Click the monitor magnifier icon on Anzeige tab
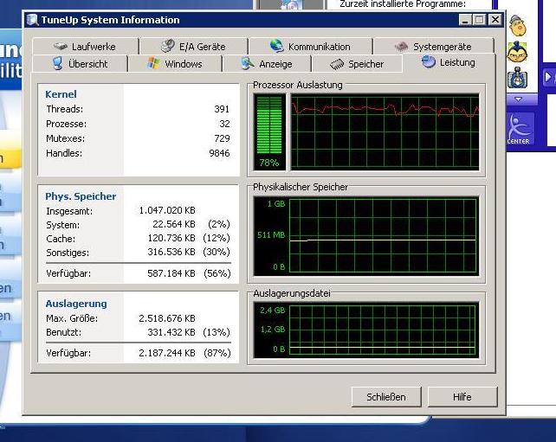 [248, 63]
